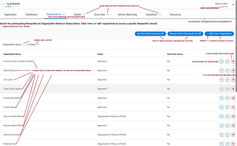Screen dimensions: 237x146
Task: Click the Log Out link
Action: [224, 7]
